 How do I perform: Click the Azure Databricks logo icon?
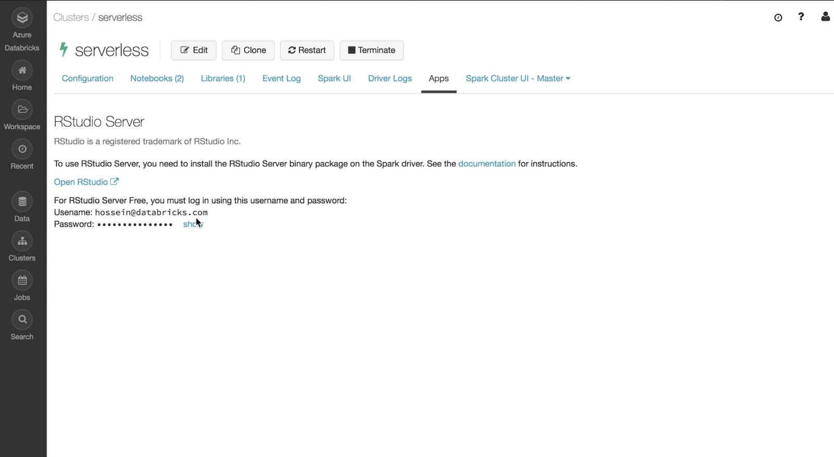(x=22, y=18)
